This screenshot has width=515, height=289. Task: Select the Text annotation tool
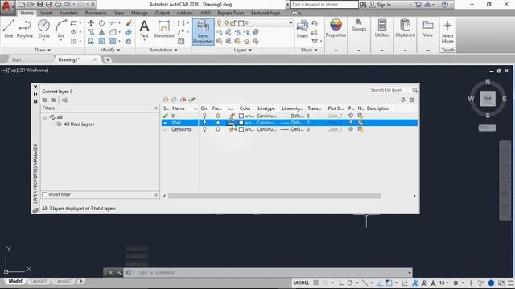pyautogui.click(x=144, y=30)
